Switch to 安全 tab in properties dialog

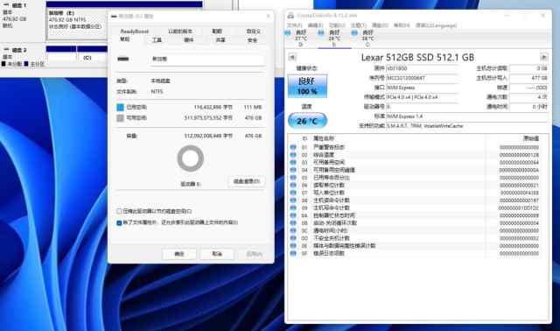pyautogui.click(x=253, y=40)
